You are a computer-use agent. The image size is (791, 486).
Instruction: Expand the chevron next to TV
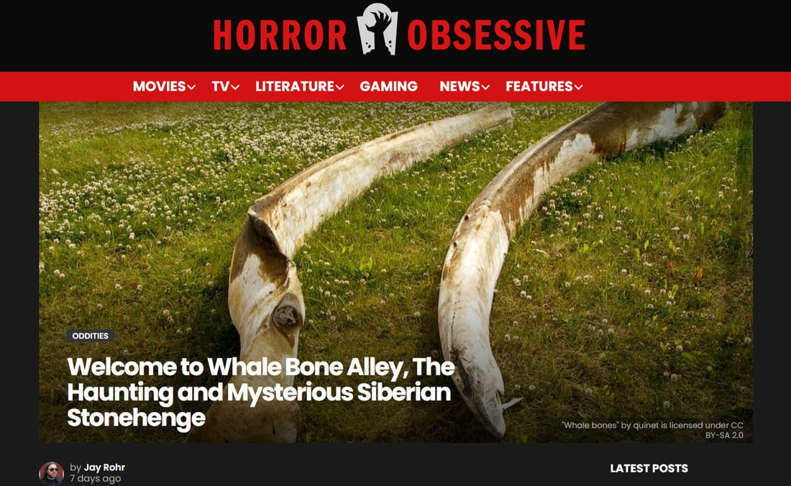coord(235,87)
